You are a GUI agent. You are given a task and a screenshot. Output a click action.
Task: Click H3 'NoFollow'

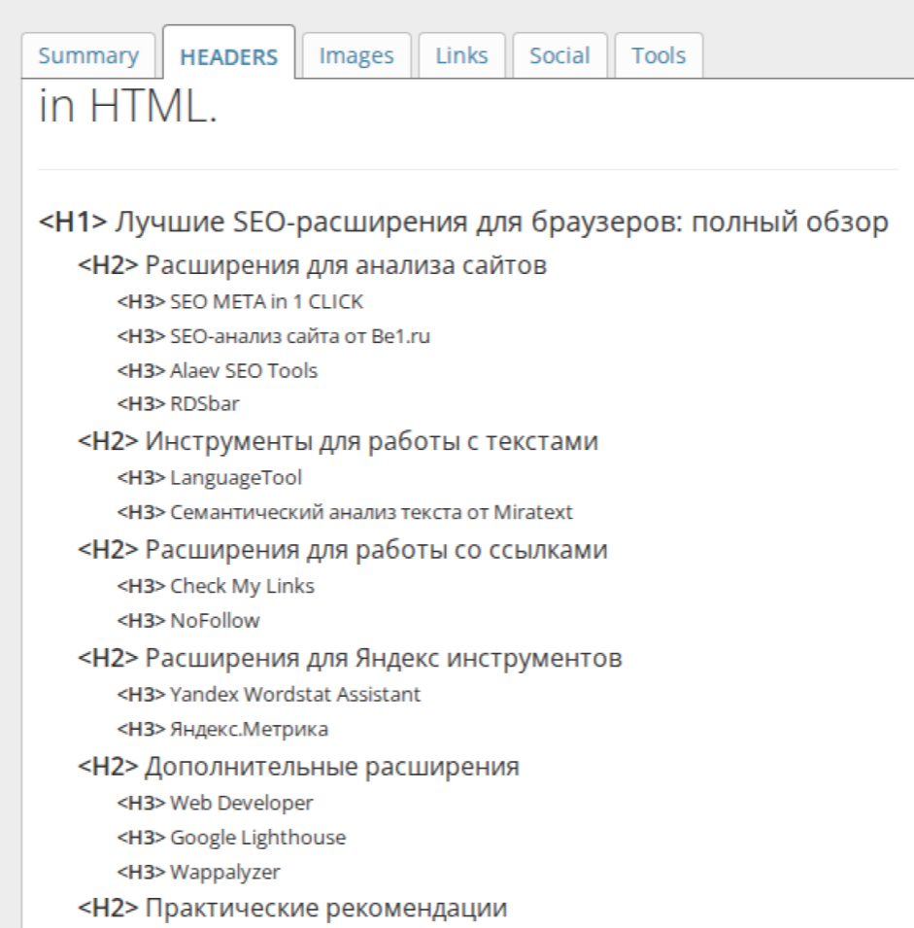(188, 620)
